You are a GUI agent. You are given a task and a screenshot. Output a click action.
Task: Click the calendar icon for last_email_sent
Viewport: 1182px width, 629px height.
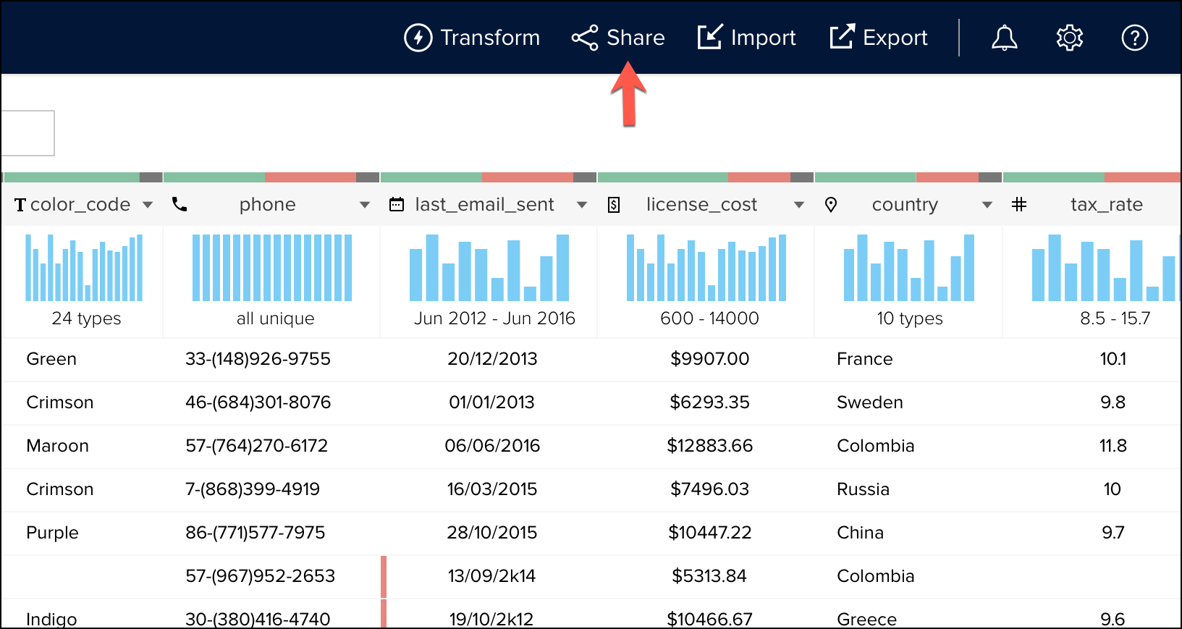[x=397, y=205]
